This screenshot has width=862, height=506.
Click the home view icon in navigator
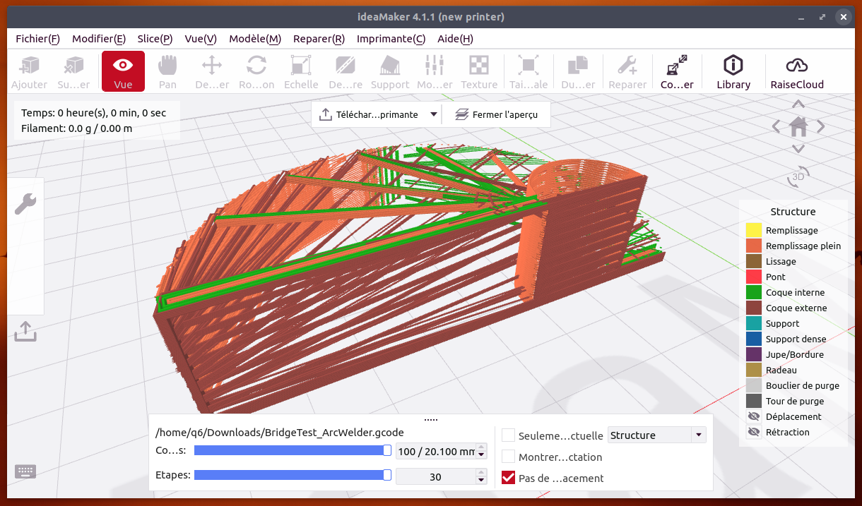pyautogui.click(x=798, y=127)
